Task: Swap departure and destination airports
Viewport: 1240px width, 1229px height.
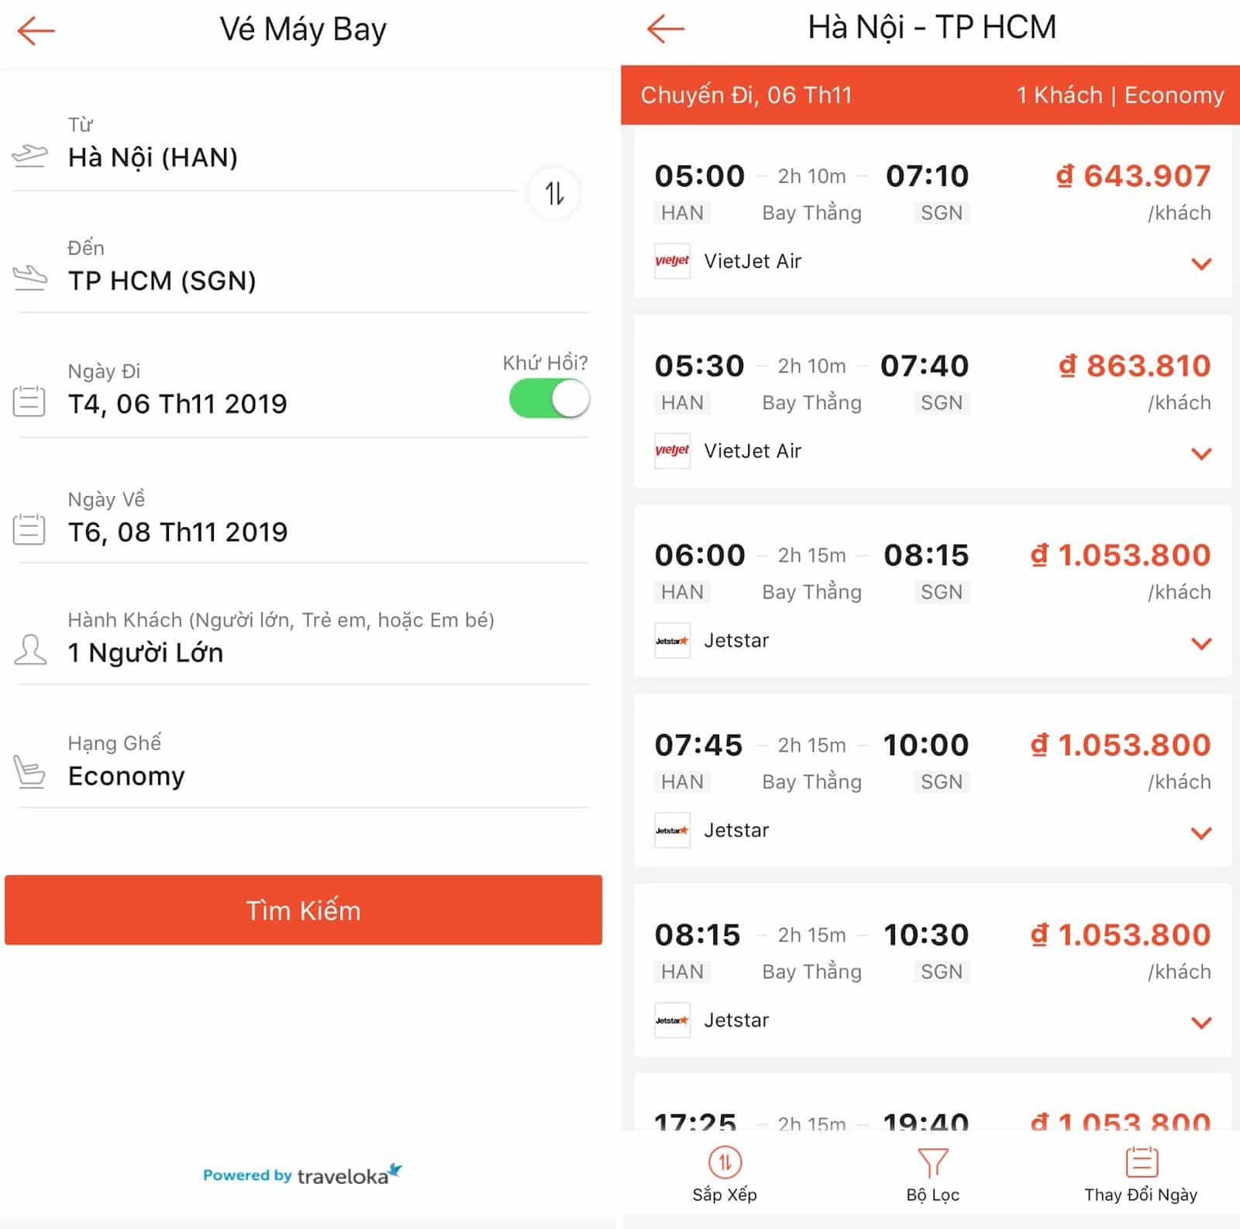Action: [x=554, y=192]
